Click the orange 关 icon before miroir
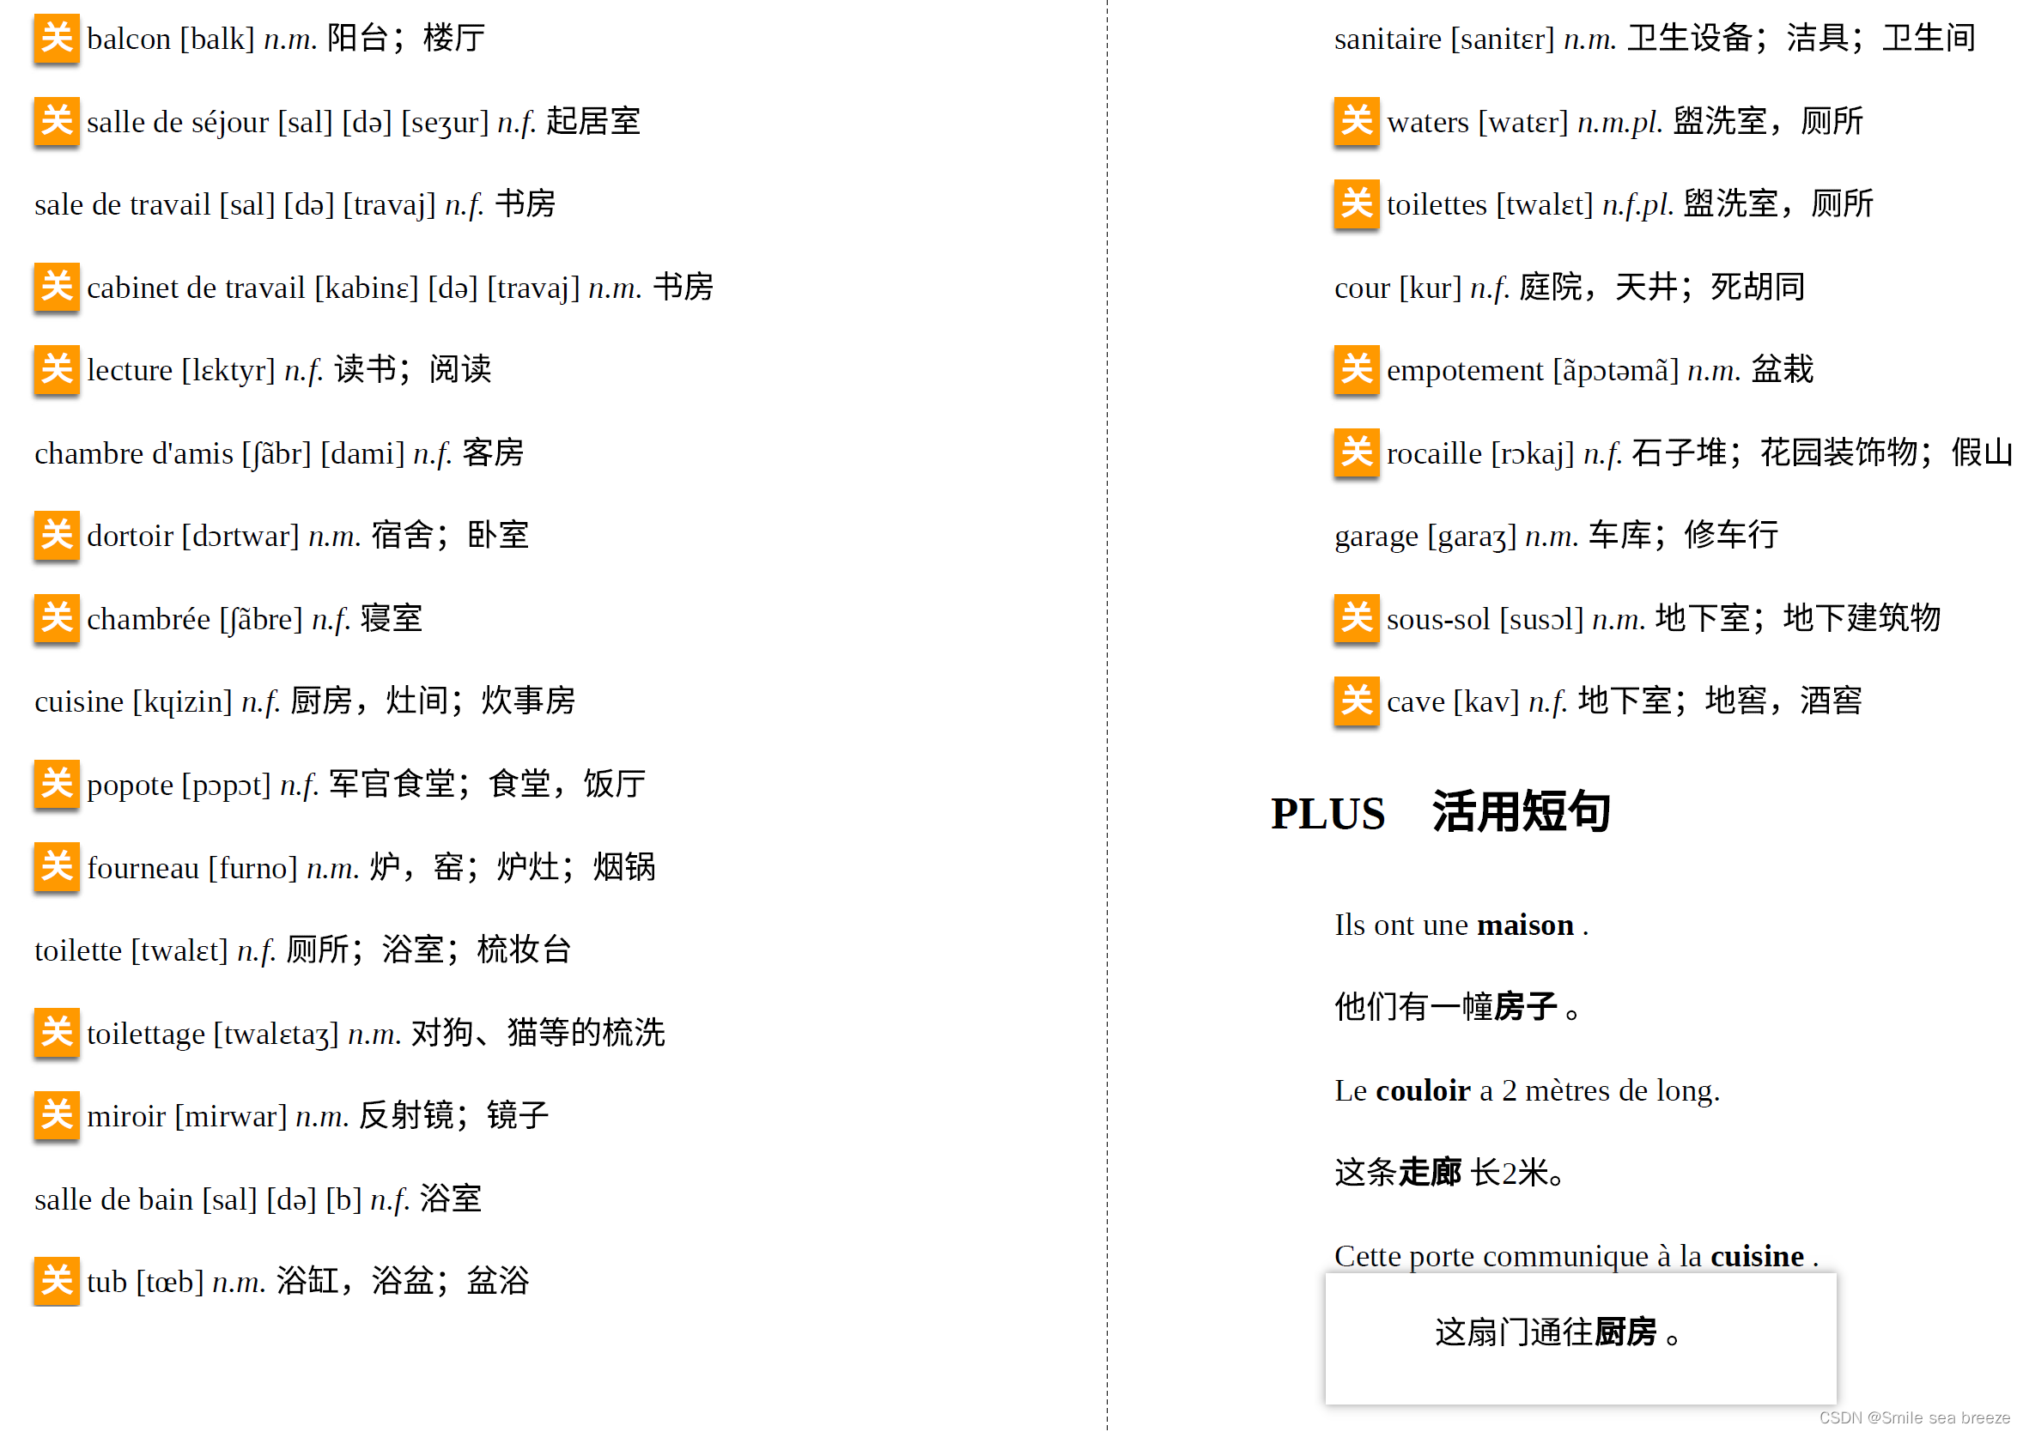The height and width of the screenshot is (1432, 2023). [x=57, y=1115]
